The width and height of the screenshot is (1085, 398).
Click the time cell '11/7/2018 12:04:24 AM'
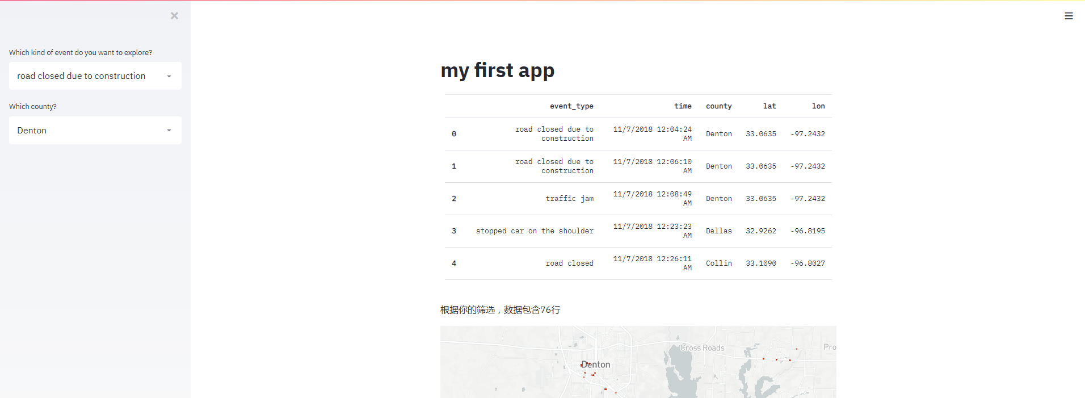tap(652, 134)
